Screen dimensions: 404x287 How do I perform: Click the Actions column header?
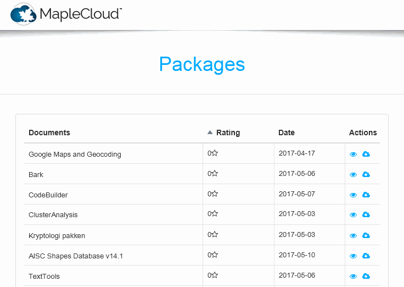[363, 133]
